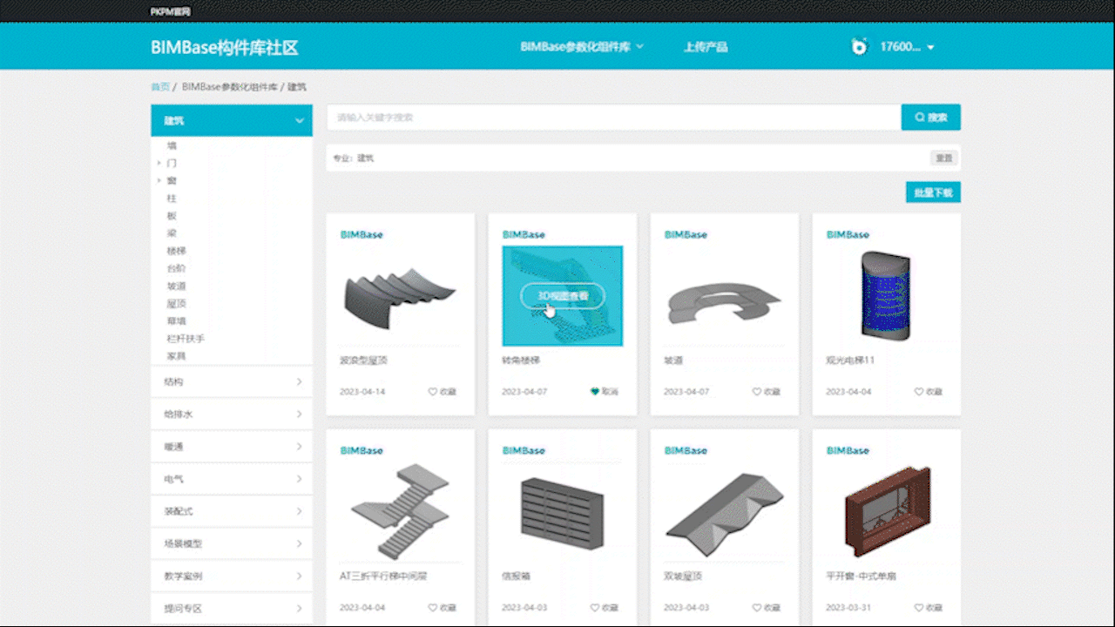Viewport: 1115px width, 627px height.
Task: Focus the keyword search input field
Action: coord(613,117)
